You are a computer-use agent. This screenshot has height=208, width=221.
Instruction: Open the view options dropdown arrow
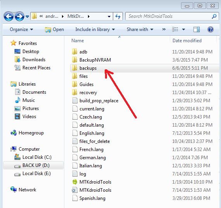pyautogui.click(x=183, y=29)
